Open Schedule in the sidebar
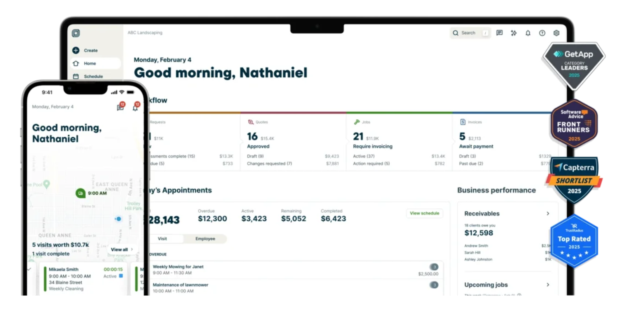 coord(93,76)
